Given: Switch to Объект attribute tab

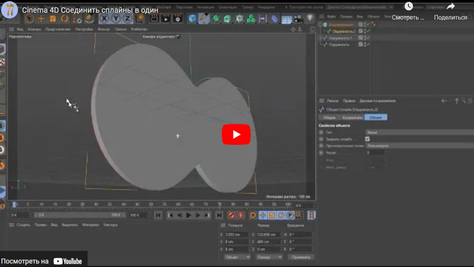Looking at the screenshot, I should pyautogui.click(x=376, y=118).
